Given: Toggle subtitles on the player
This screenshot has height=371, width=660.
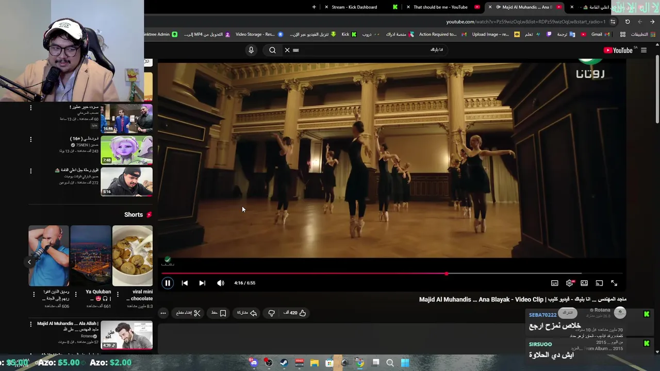Looking at the screenshot, I should pos(555,283).
